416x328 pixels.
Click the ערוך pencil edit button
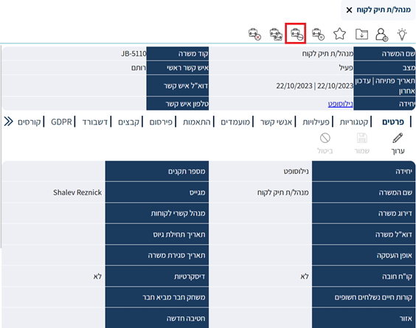pos(398,144)
